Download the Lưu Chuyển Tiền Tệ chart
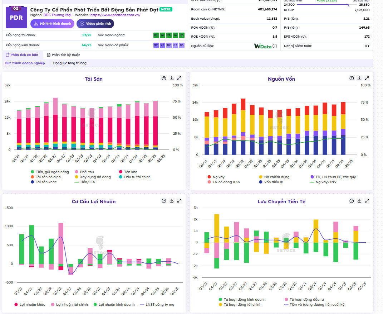The width and height of the screenshot is (383, 314). coord(359,201)
